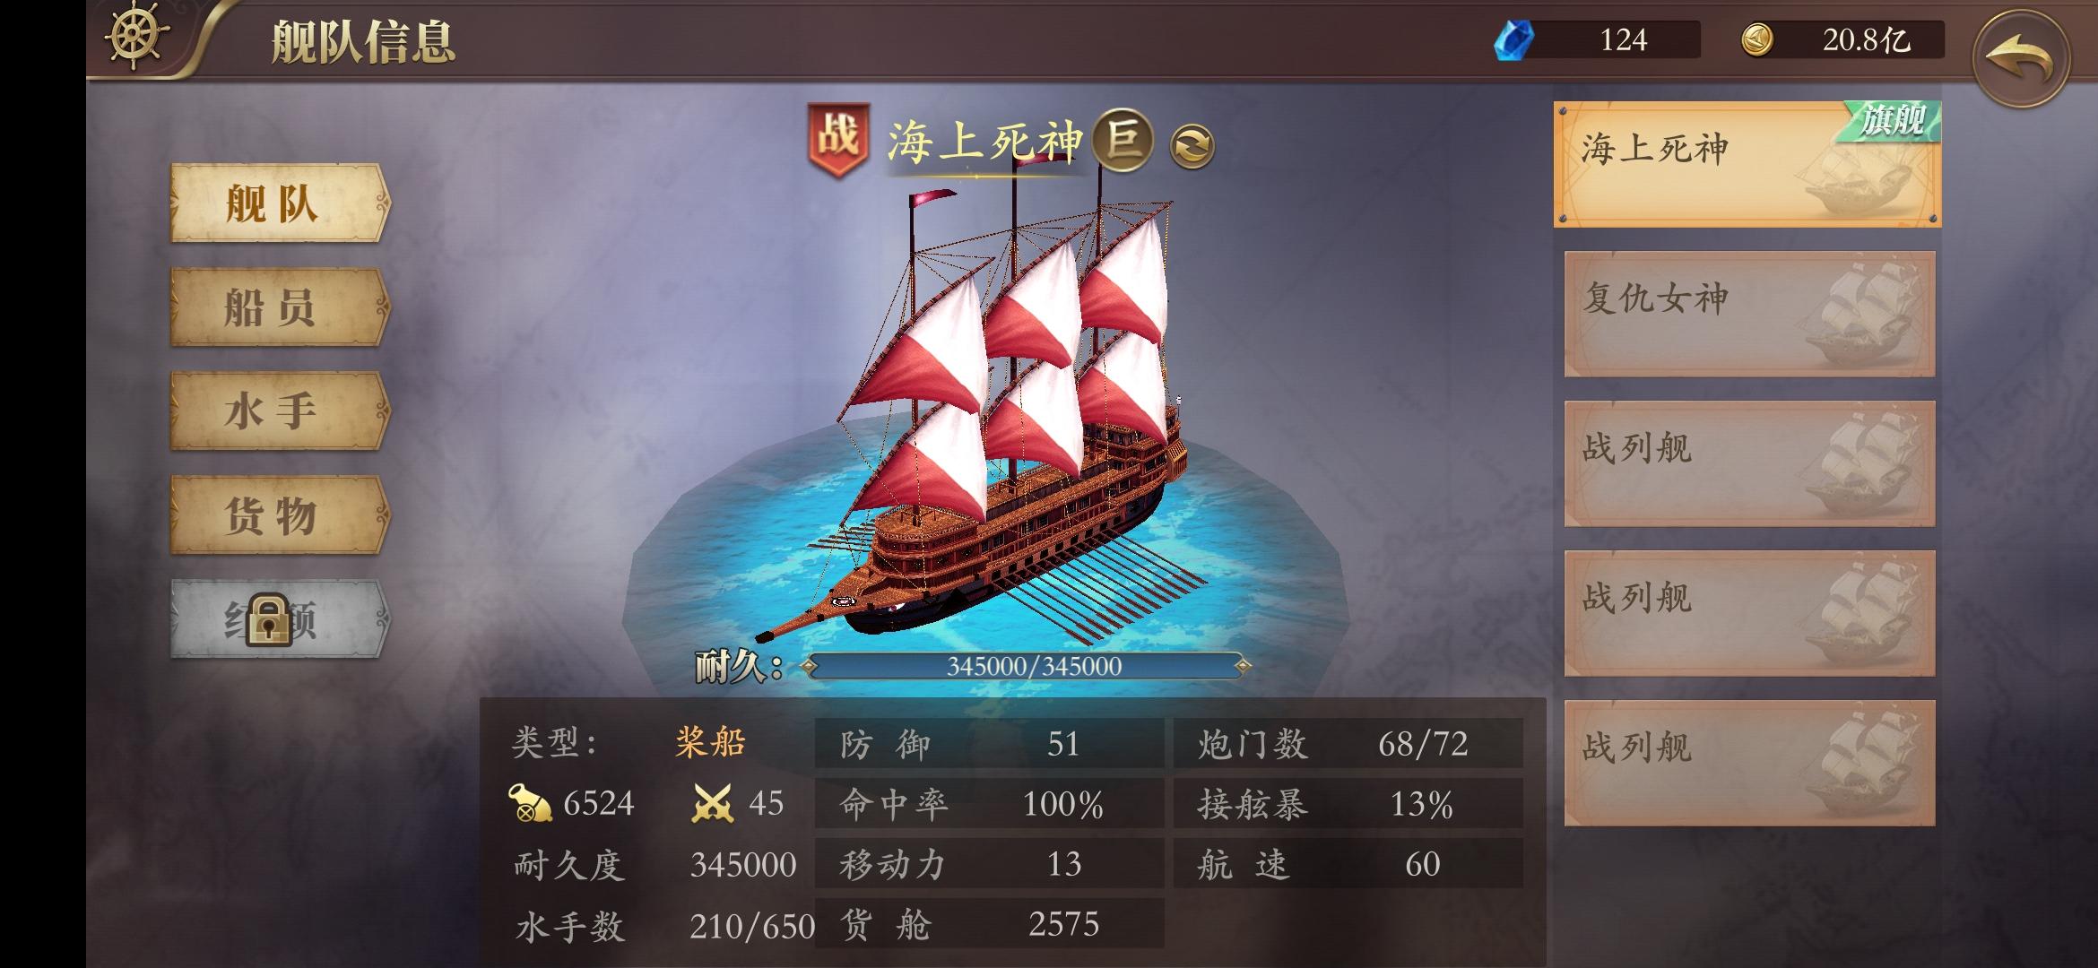Image resolution: width=2098 pixels, height=968 pixels.
Task: Select the last 战列舰 ship card
Action: (1749, 763)
